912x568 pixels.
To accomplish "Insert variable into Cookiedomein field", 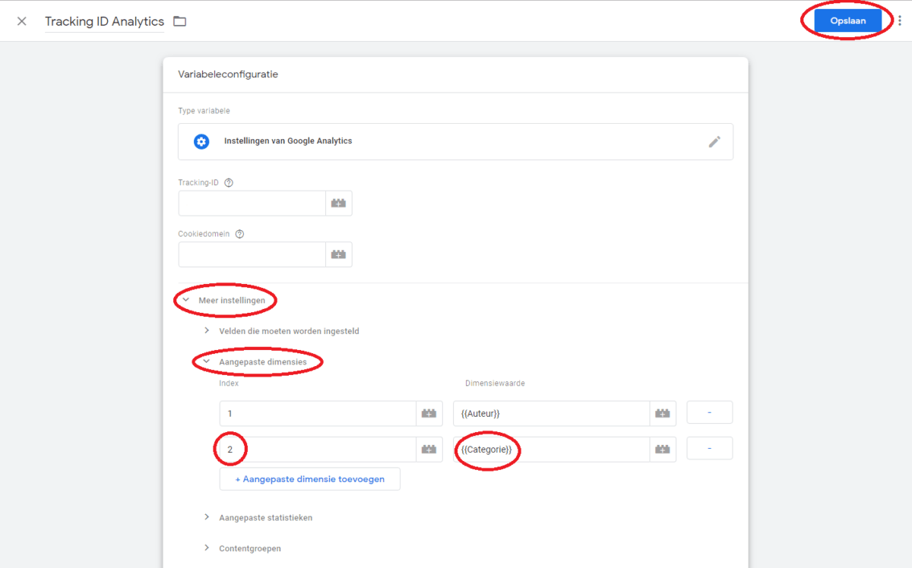I will tap(339, 255).
